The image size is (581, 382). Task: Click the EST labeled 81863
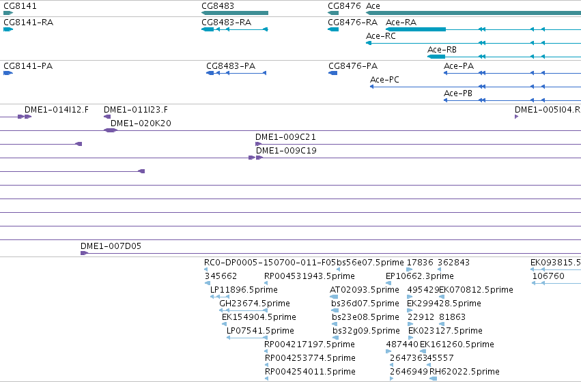(452, 317)
